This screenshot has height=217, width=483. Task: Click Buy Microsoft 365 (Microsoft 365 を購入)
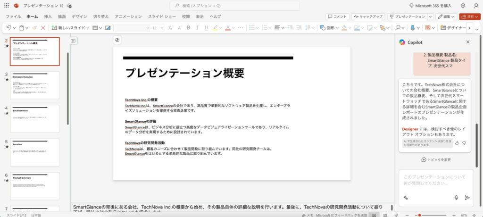430,6
